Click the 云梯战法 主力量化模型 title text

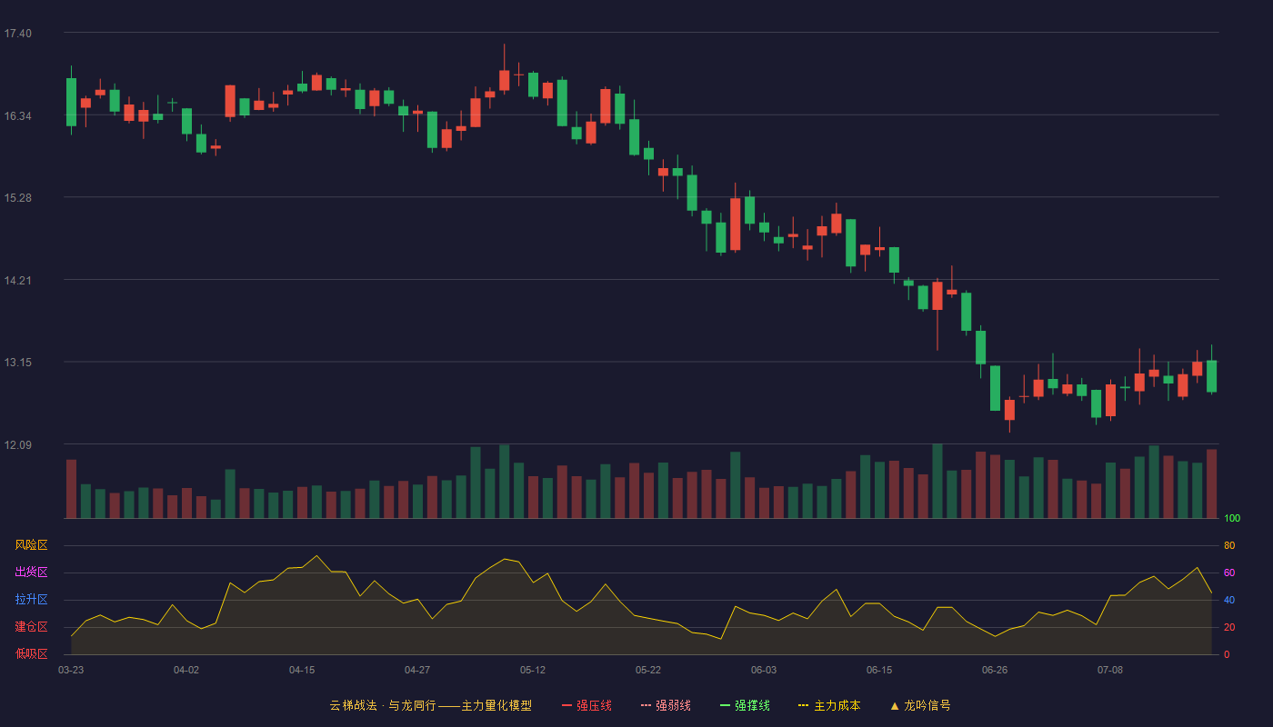pos(430,705)
